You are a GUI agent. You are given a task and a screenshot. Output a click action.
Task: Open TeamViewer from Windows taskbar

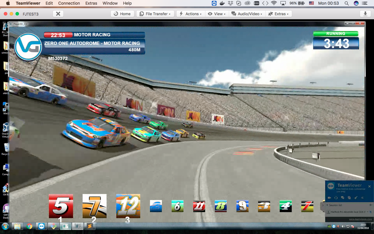click(41, 226)
